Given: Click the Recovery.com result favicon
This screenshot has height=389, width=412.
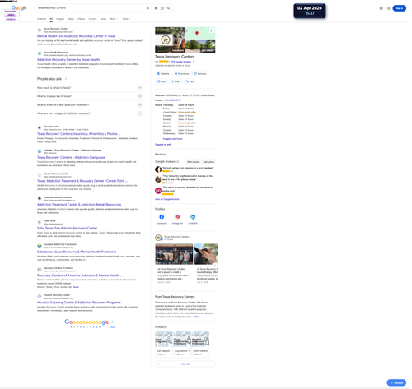Looking at the screenshot, I should click(40, 127).
